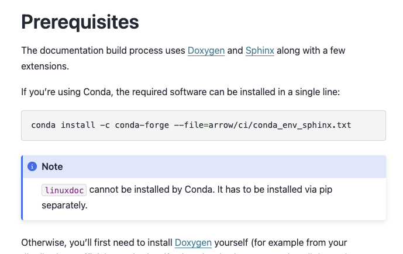The width and height of the screenshot is (403, 254).
Task: Click the linuxdoc inline code label
Action: pyautogui.click(x=64, y=190)
